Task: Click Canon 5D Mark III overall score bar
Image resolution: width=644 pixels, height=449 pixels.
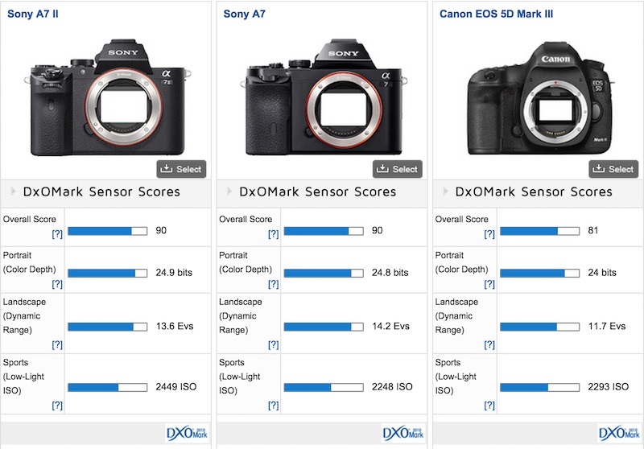Action: (539, 231)
